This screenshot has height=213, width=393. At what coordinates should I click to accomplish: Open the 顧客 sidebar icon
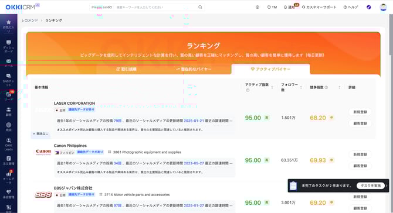(9, 112)
